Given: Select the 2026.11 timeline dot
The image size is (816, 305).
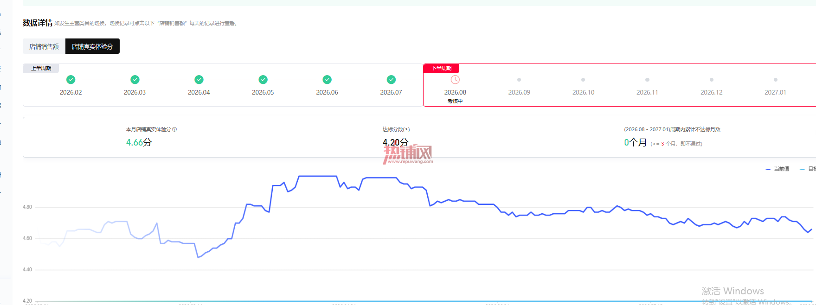Looking at the screenshot, I should click(647, 80).
